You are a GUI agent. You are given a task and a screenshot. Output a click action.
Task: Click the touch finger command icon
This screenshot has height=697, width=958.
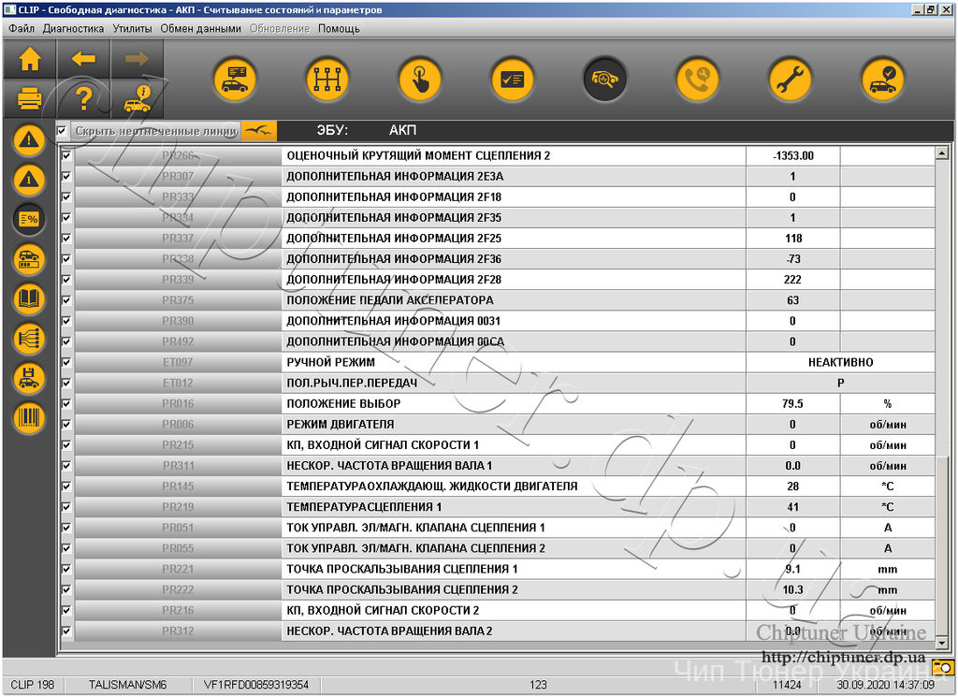coord(420,80)
